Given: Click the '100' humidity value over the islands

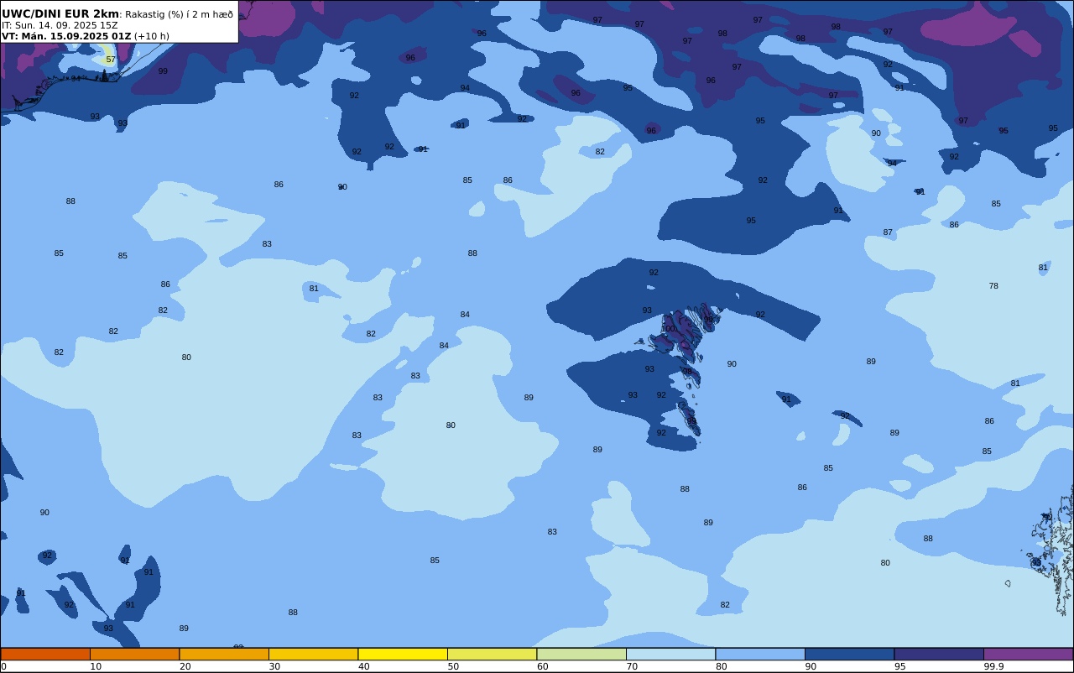Looking at the screenshot, I should coord(668,329).
